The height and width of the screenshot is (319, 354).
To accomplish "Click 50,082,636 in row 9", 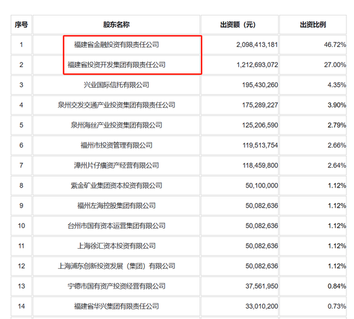I will (x=262, y=206).
